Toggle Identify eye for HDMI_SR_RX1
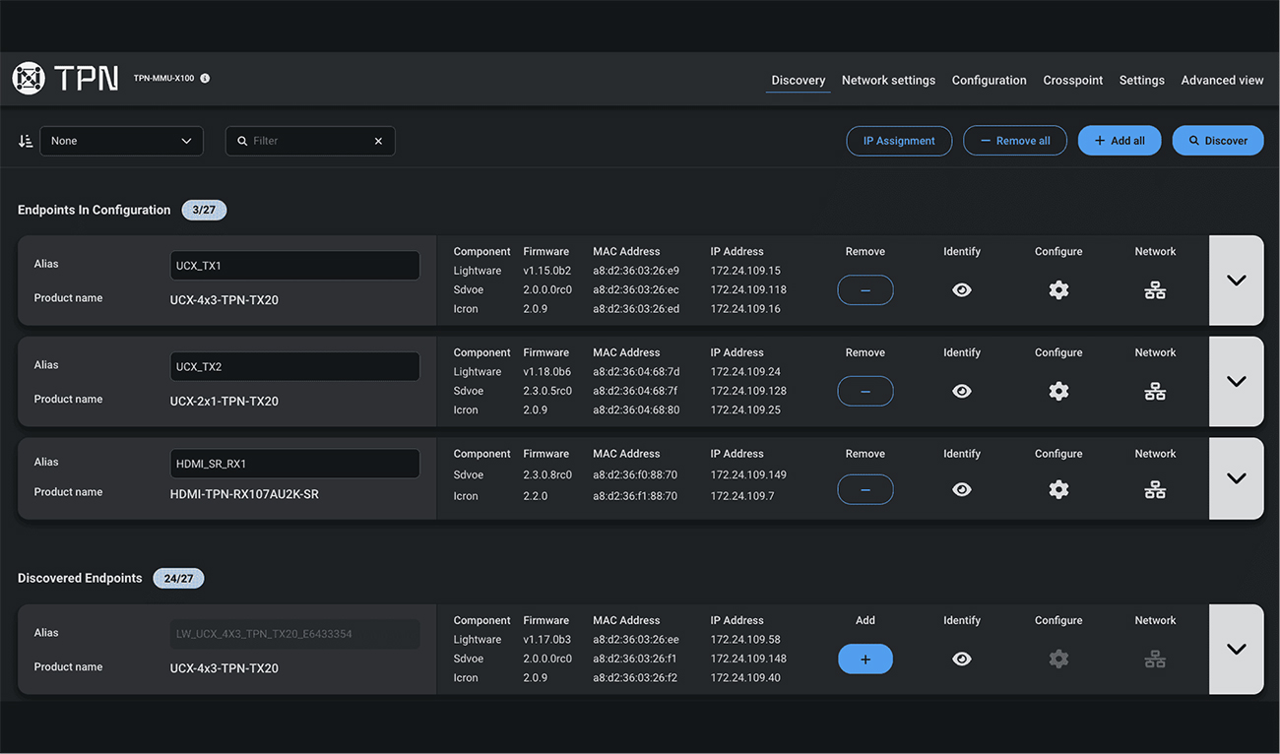 [962, 490]
